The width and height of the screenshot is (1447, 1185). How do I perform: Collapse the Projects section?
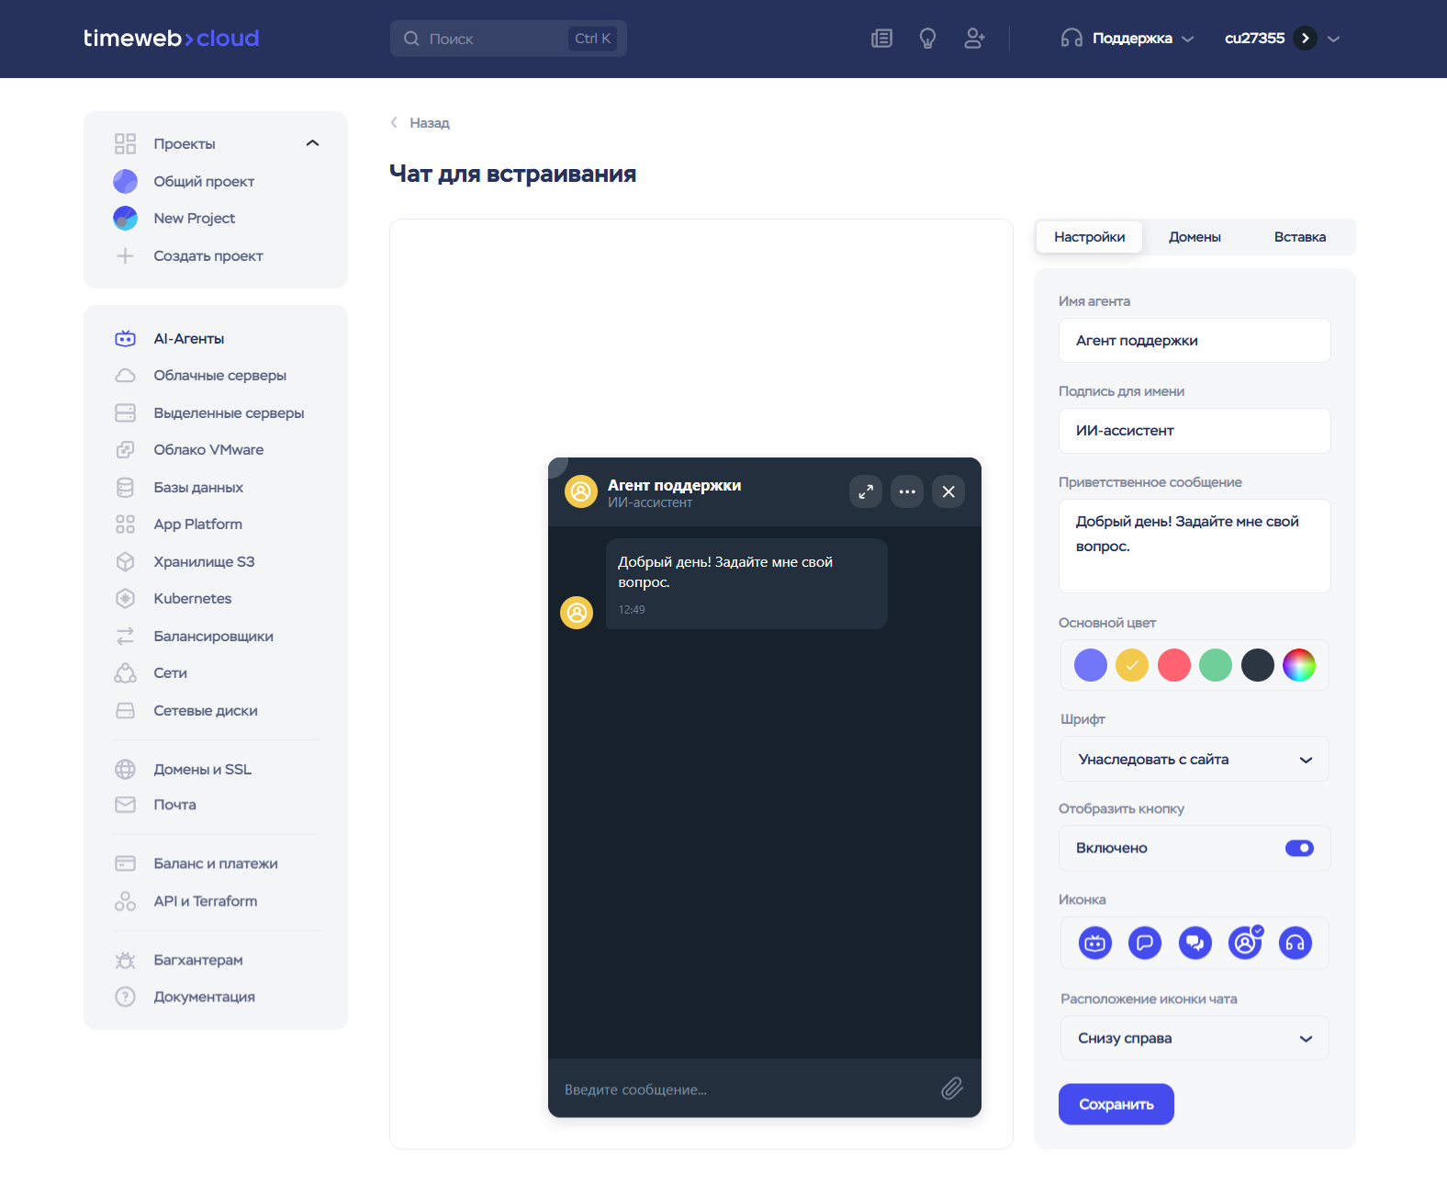click(312, 143)
